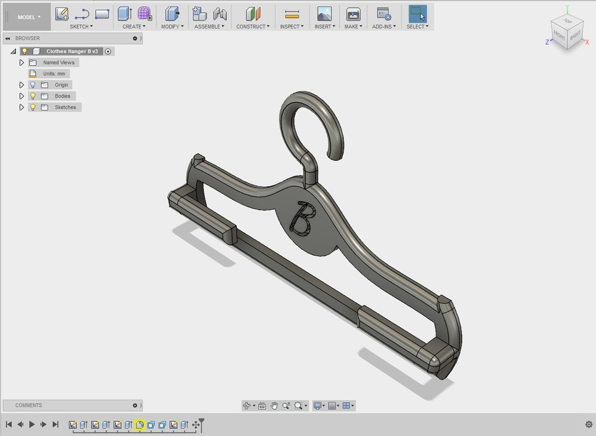Choose the Press Pull modify tool icon
Screen dimensions: 596x436
pyautogui.click(x=172, y=14)
